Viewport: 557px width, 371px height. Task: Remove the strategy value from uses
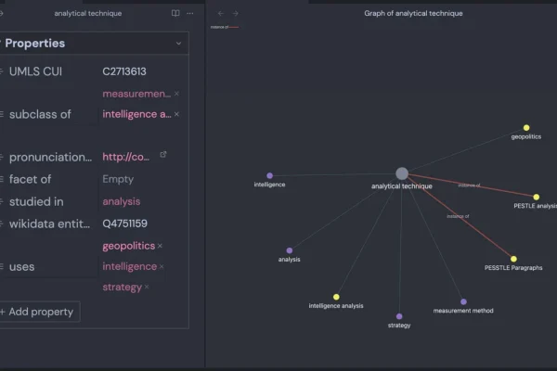click(147, 287)
